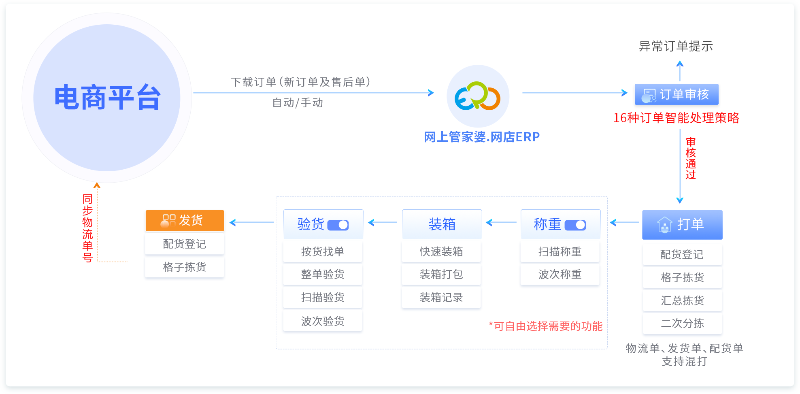Select 扫描验货 option

(323, 298)
